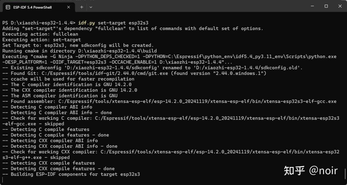Expand the new tab profile dropdown chevron
Screen dimensions: 347x185
pyautogui.click(x=91, y=7)
